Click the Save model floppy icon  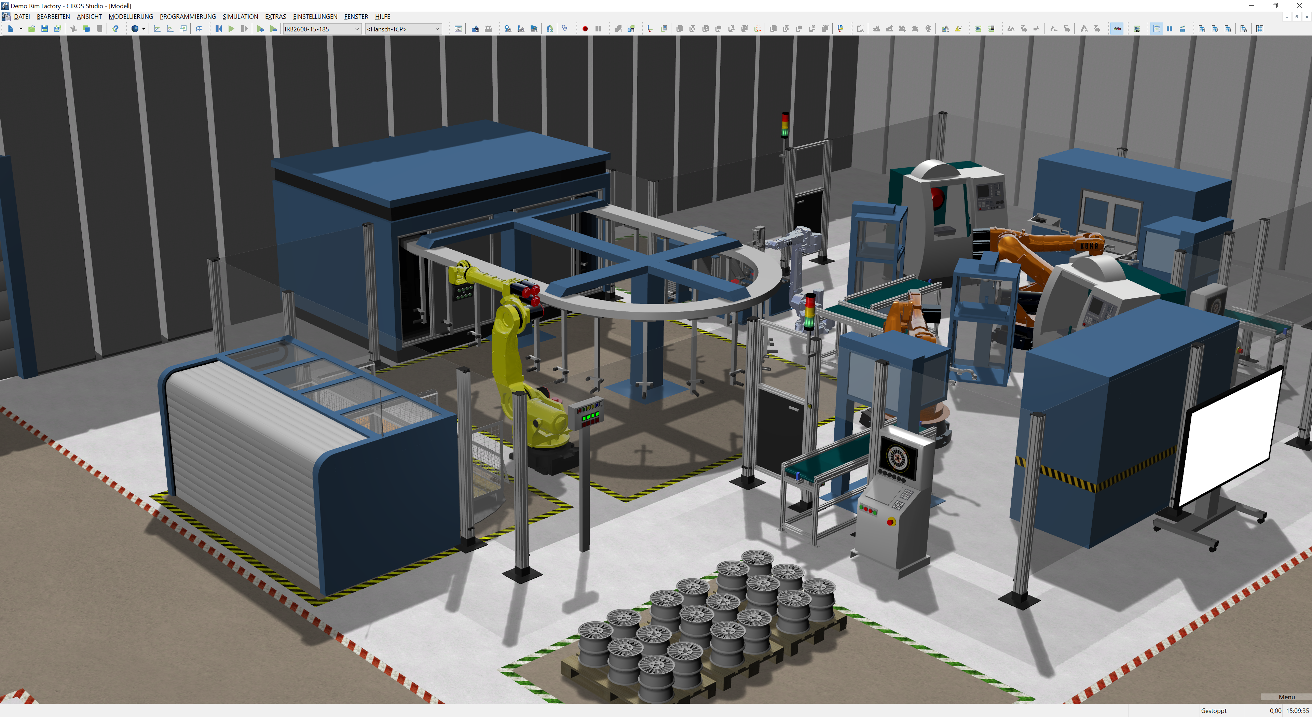coord(45,29)
